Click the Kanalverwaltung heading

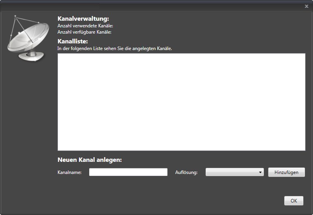coord(83,19)
